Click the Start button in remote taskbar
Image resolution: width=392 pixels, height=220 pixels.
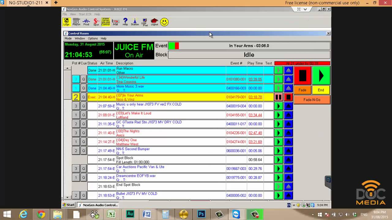pos(69,205)
